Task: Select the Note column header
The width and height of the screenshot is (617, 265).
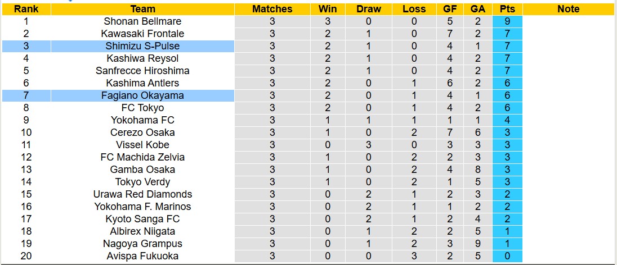Action: click(x=568, y=9)
